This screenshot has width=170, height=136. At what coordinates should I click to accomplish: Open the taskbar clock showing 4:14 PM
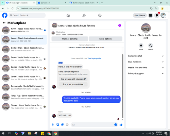click(x=158, y=133)
